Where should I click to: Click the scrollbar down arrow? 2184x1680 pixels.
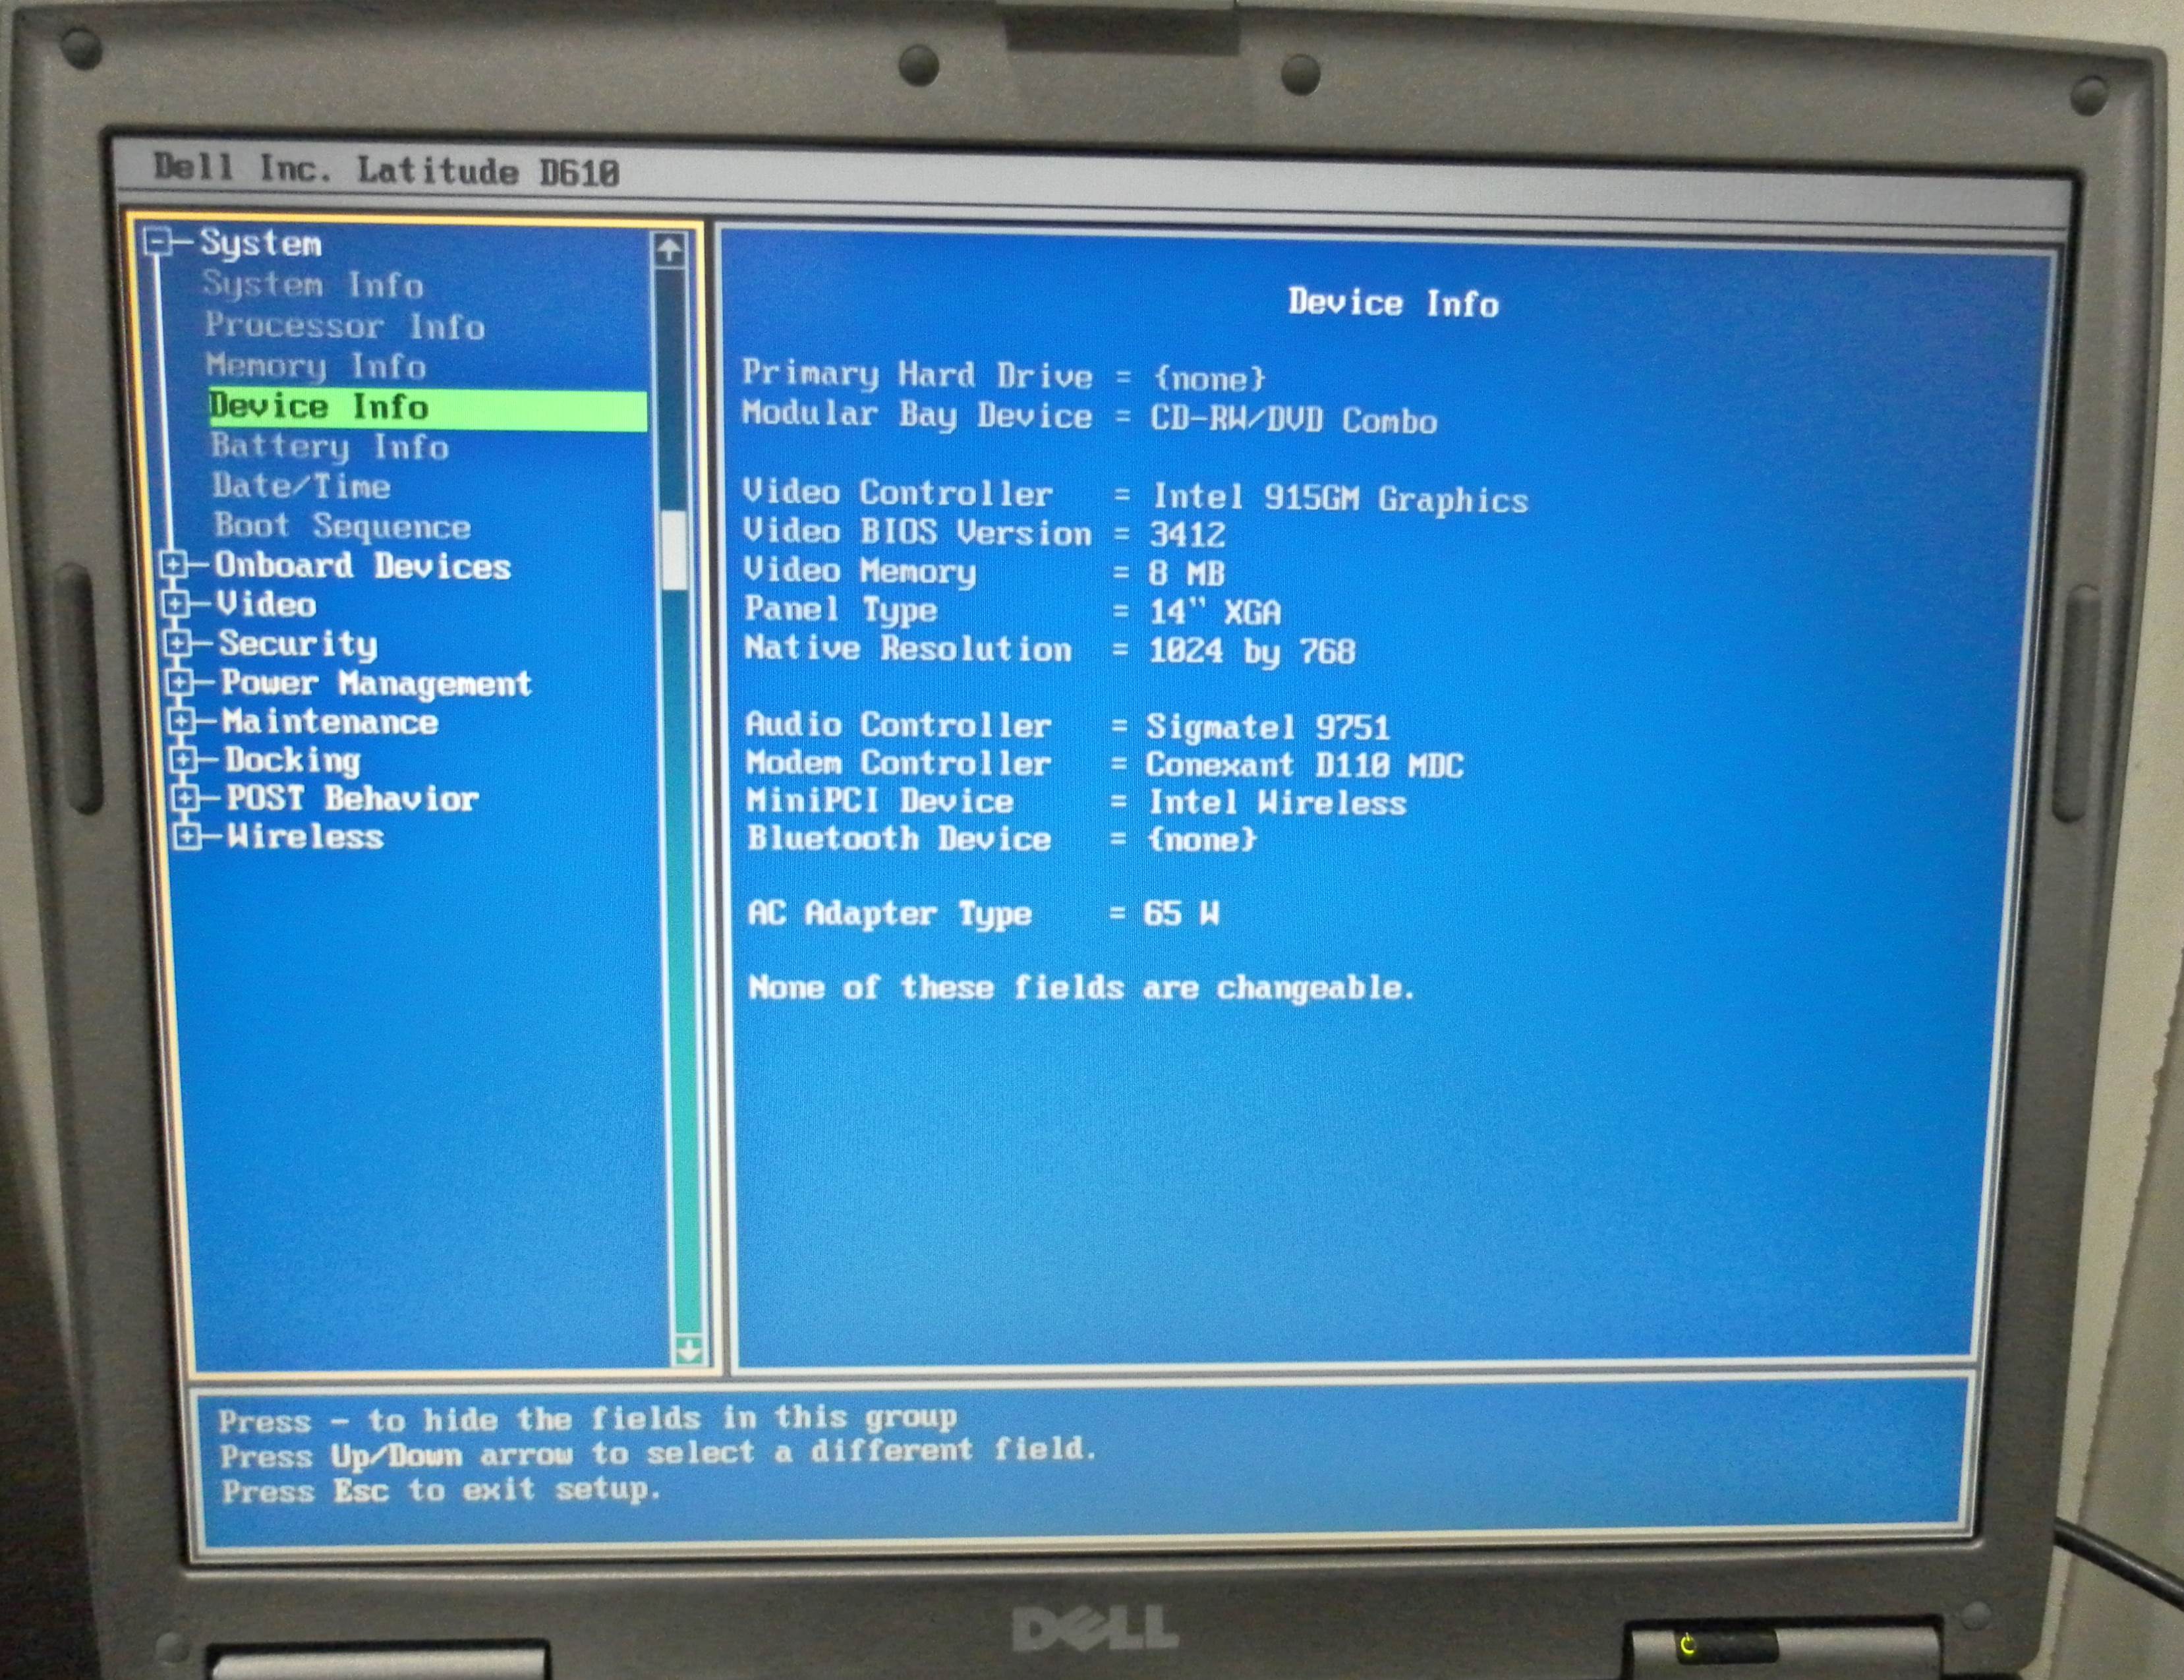pos(688,1350)
